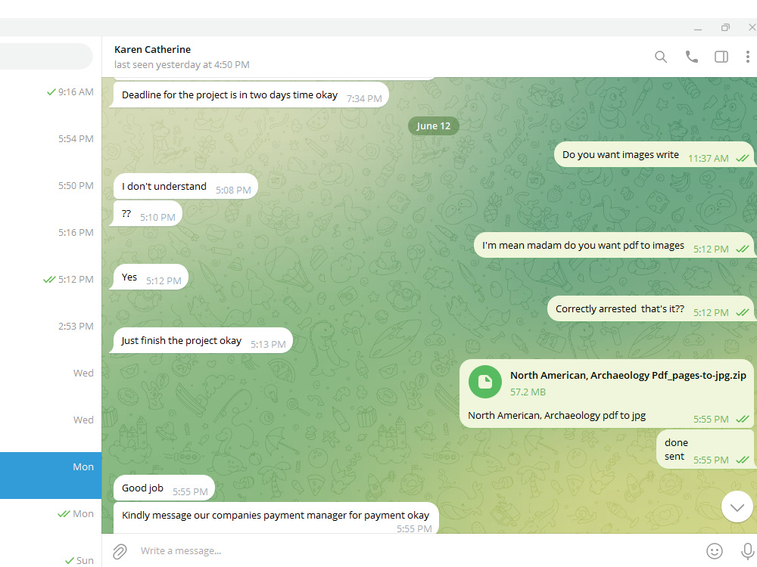
Task: Click the 'June 12' date badge
Action: (433, 125)
